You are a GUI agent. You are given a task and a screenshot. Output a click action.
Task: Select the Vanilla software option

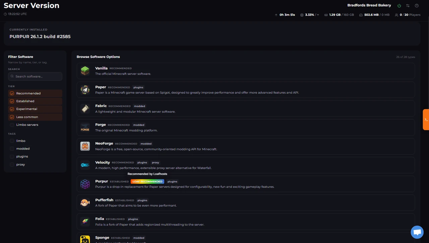coord(246,71)
